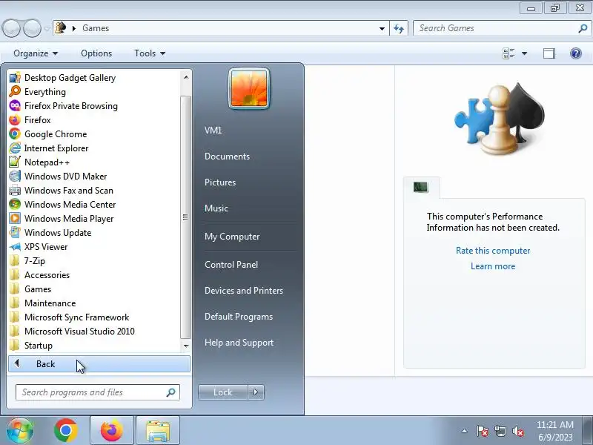Click the change view icon
Viewport: 593px width, 445px height.
click(508, 53)
